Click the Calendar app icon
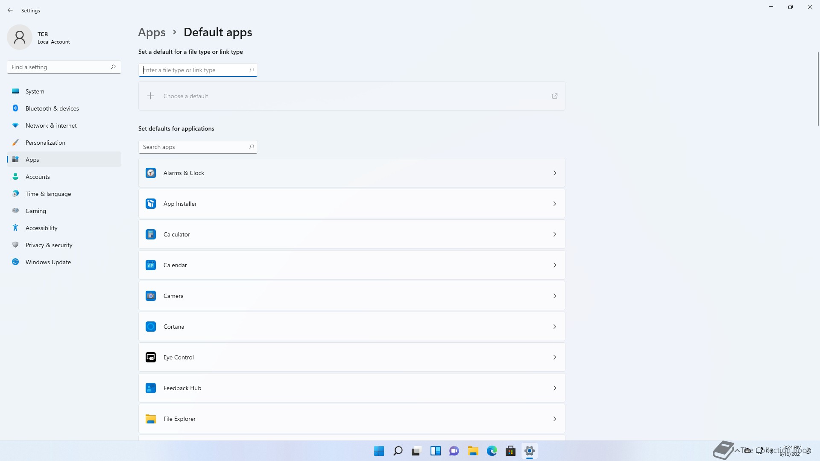The width and height of the screenshot is (820, 461). [151, 265]
